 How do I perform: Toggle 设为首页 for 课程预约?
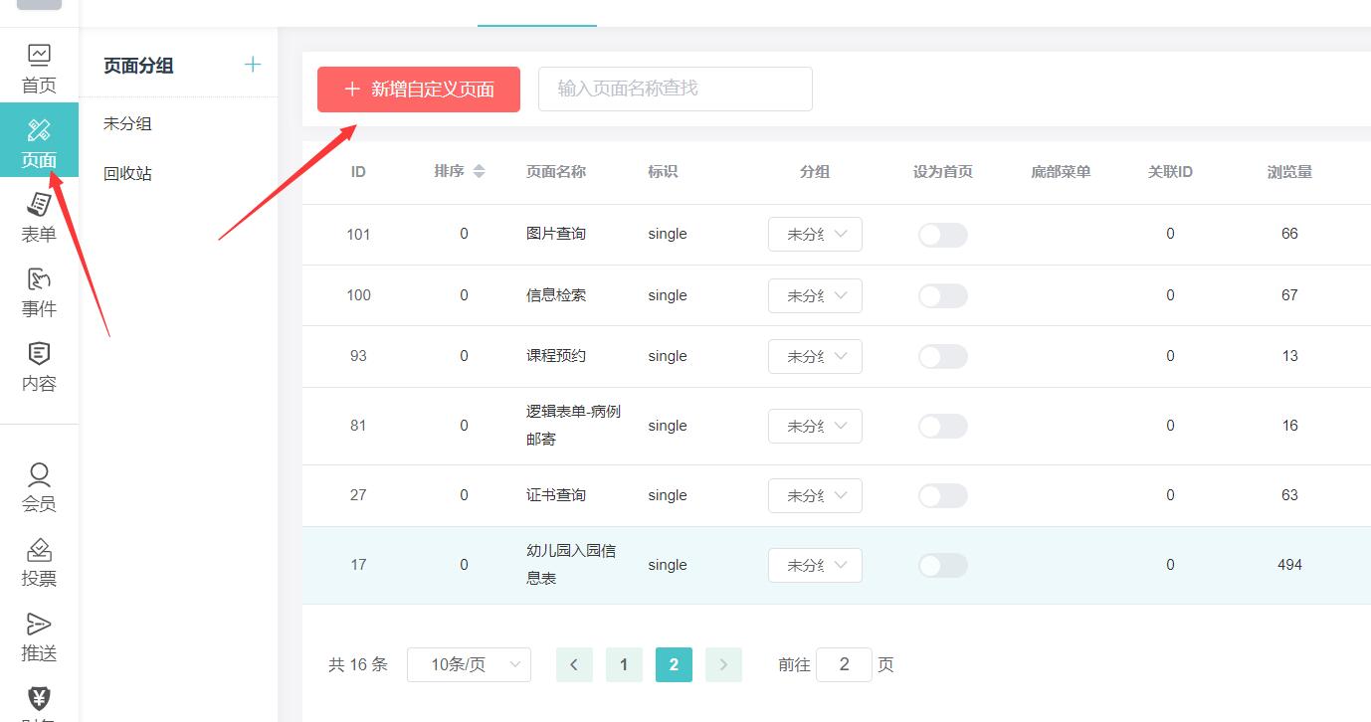[942, 356]
